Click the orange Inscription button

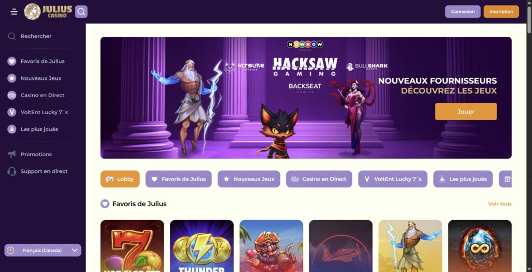(501, 11)
